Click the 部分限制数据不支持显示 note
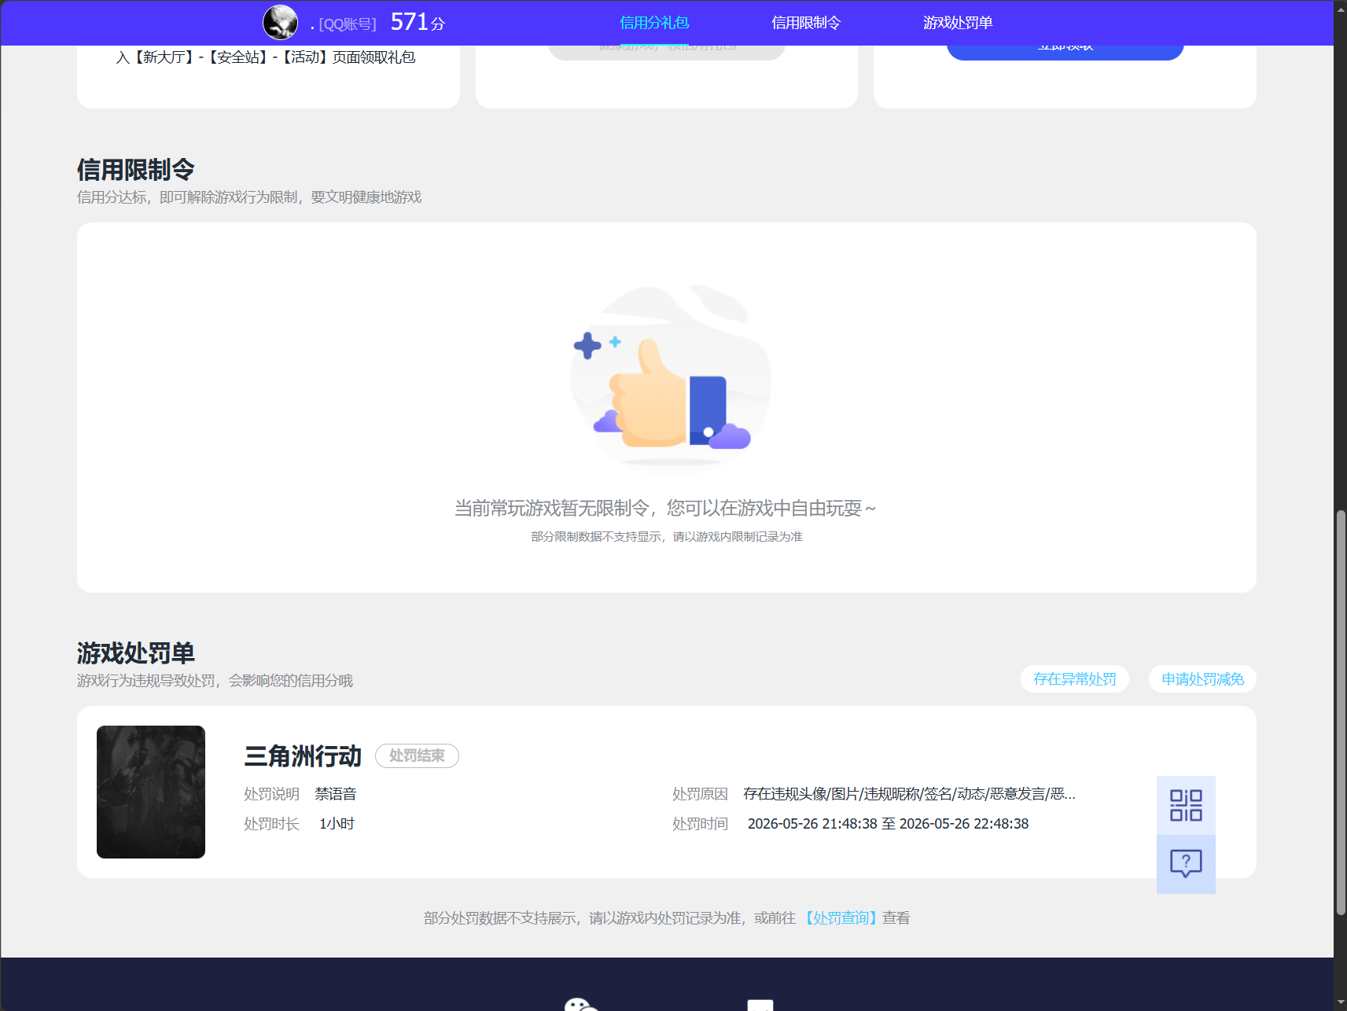The width and height of the screenshot is (1347, 1011). (x=667, y=536)
